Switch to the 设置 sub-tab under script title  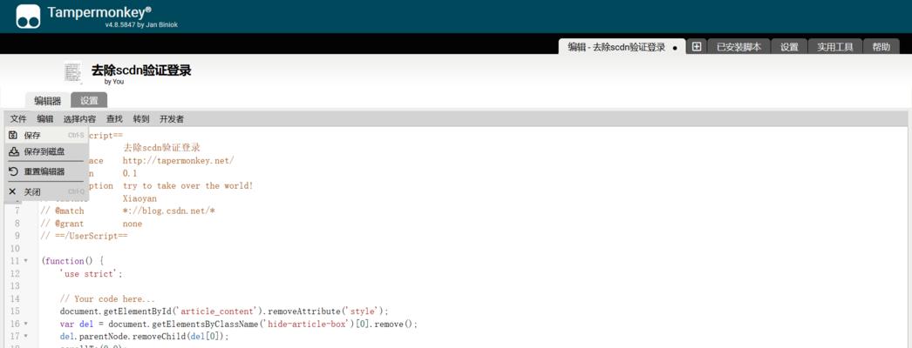coord(89,100)
